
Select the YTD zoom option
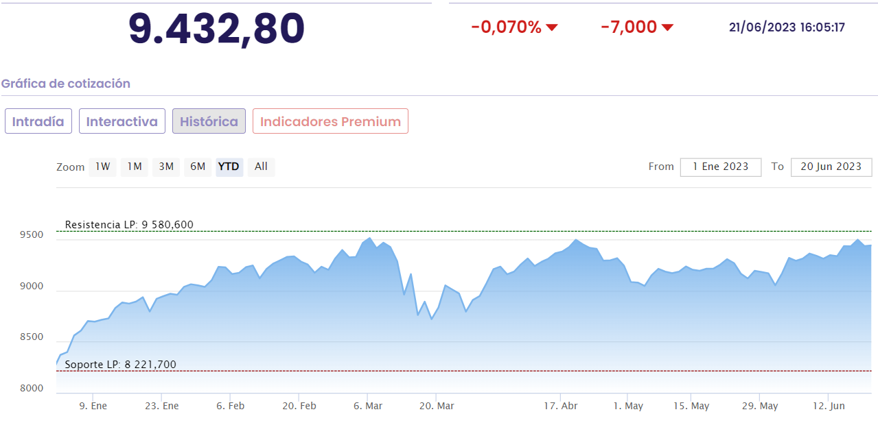click(x=229, y=167)
